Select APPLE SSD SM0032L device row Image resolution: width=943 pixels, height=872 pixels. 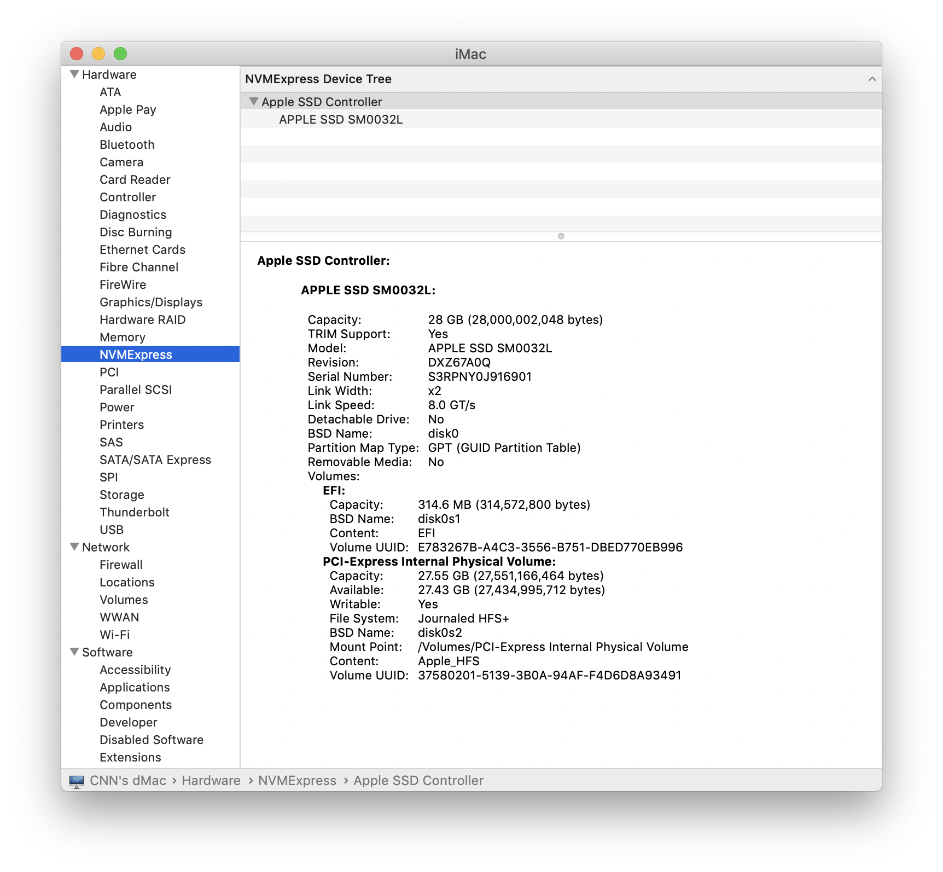tap(561, 119)
